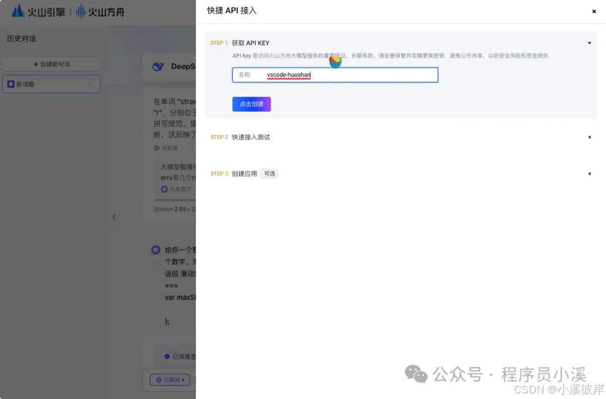Open the more options dots on 新话题

tap(89, 84)
